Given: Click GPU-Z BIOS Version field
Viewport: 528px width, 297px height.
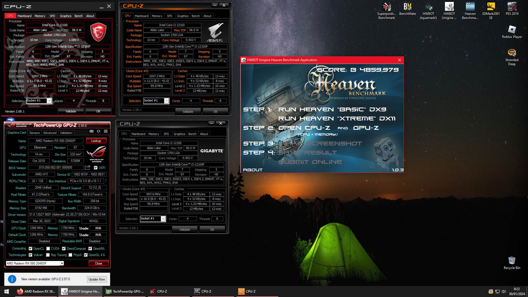Looking at the screenshot, I should pos(56,167).
